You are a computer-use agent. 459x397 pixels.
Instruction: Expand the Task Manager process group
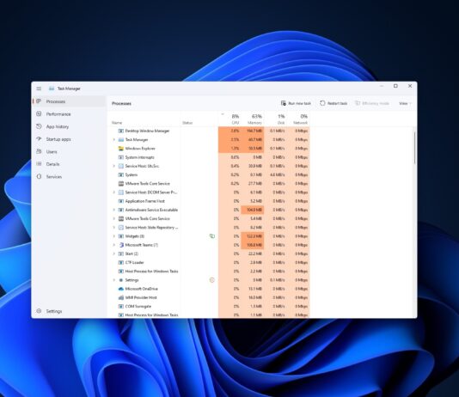(113, 139)
